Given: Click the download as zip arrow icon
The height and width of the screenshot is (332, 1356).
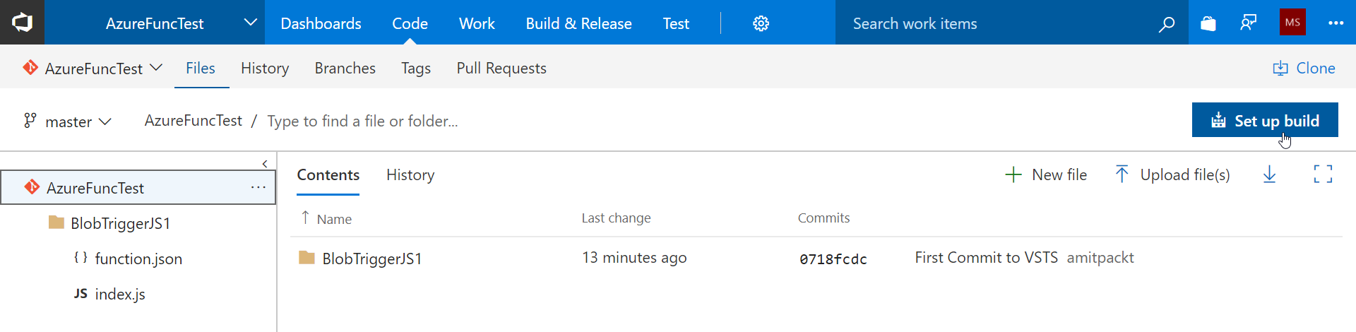Looking at the screenshot, I should [1269, 174].
